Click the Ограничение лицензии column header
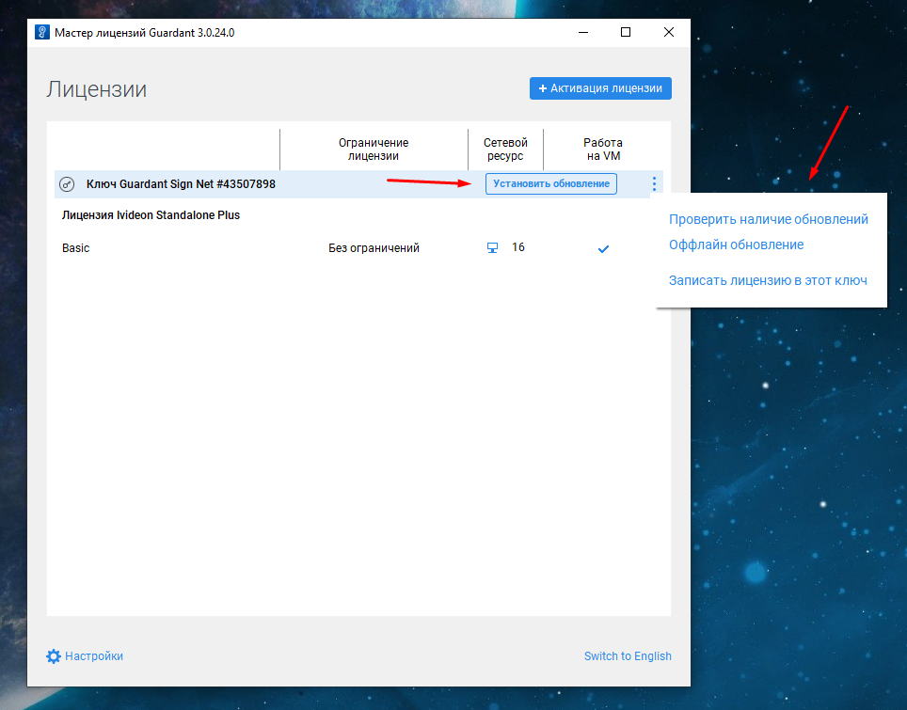907x710 pixels. coord(374,150)
